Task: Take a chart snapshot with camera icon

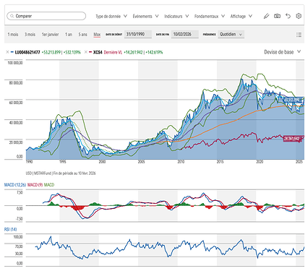Action: pos(277,16)
